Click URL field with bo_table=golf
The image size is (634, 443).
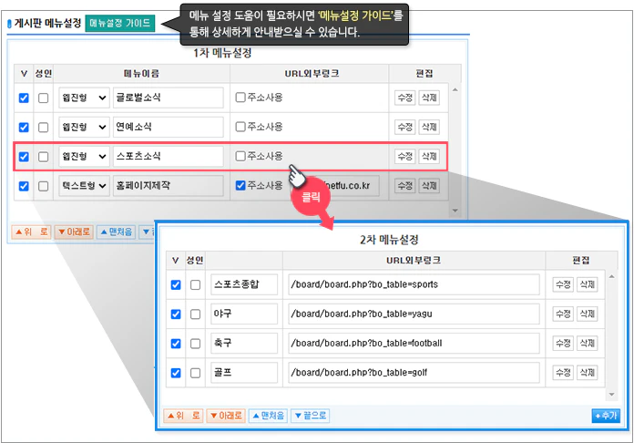pos(414,372)
